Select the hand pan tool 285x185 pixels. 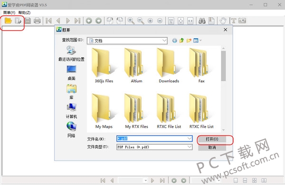pyautogui.click(x=223, y=21)
